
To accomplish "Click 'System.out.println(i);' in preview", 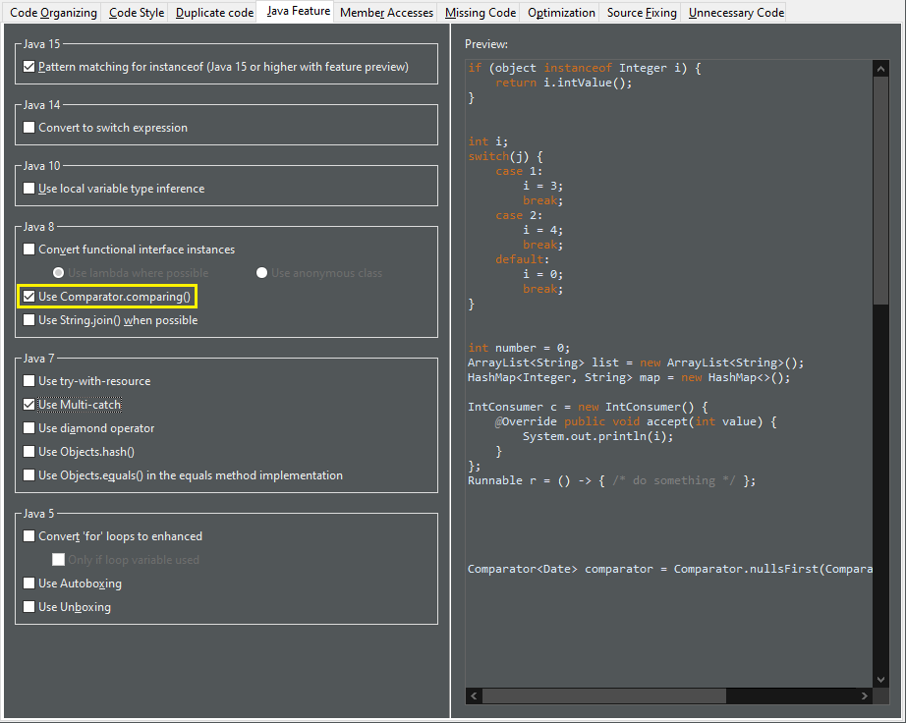I will tap(598, 436).
